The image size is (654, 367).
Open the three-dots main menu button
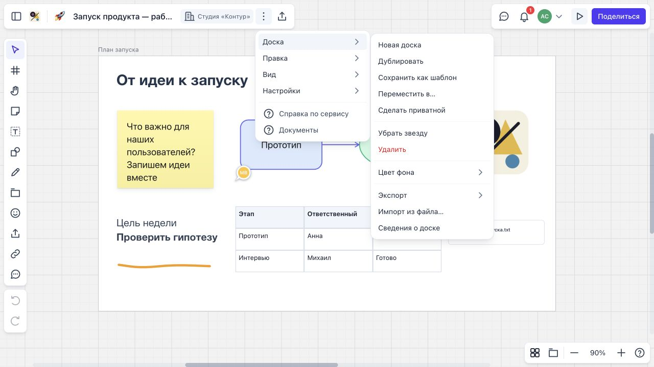263,16
